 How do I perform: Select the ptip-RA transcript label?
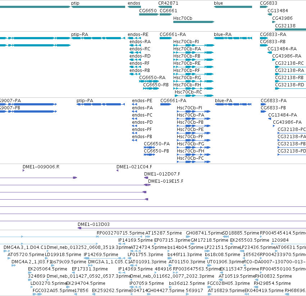click(79, 35)
